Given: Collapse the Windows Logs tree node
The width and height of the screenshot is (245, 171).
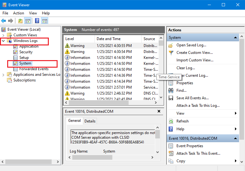Looking at the screenshot, I should click(3, 41).
